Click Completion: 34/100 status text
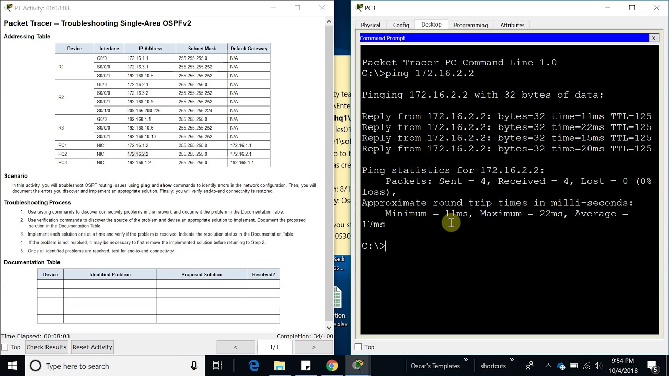 [x=305, y=336]
